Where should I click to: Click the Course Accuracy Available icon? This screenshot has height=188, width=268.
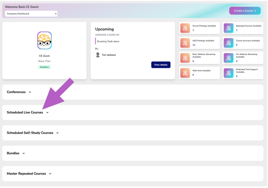(229, 43)
